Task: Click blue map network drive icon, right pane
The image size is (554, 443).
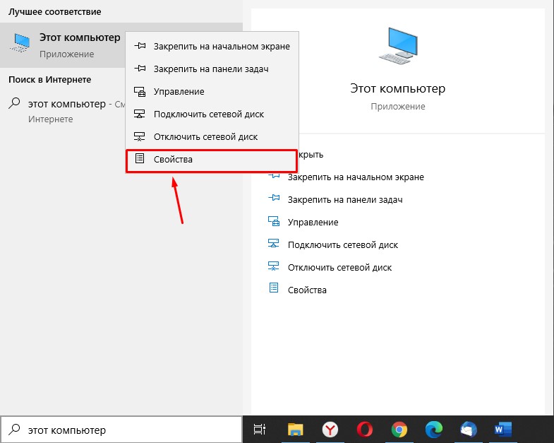Action: [x=273, y=243]
